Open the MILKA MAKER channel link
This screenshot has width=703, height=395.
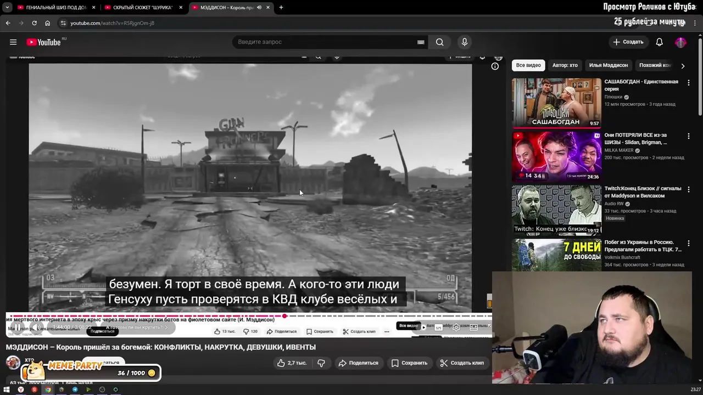(619, 150)
